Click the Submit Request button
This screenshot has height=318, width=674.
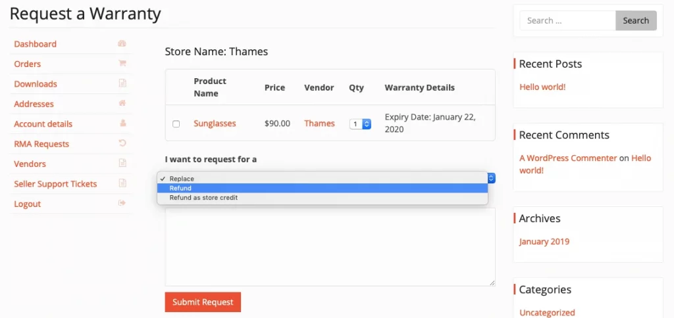tap(203, 302)
